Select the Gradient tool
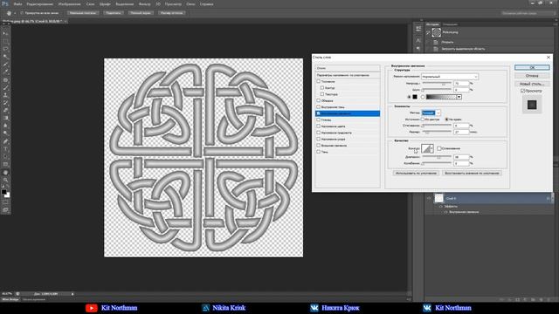This screenshot has width=559, height=314. point(5,119)
